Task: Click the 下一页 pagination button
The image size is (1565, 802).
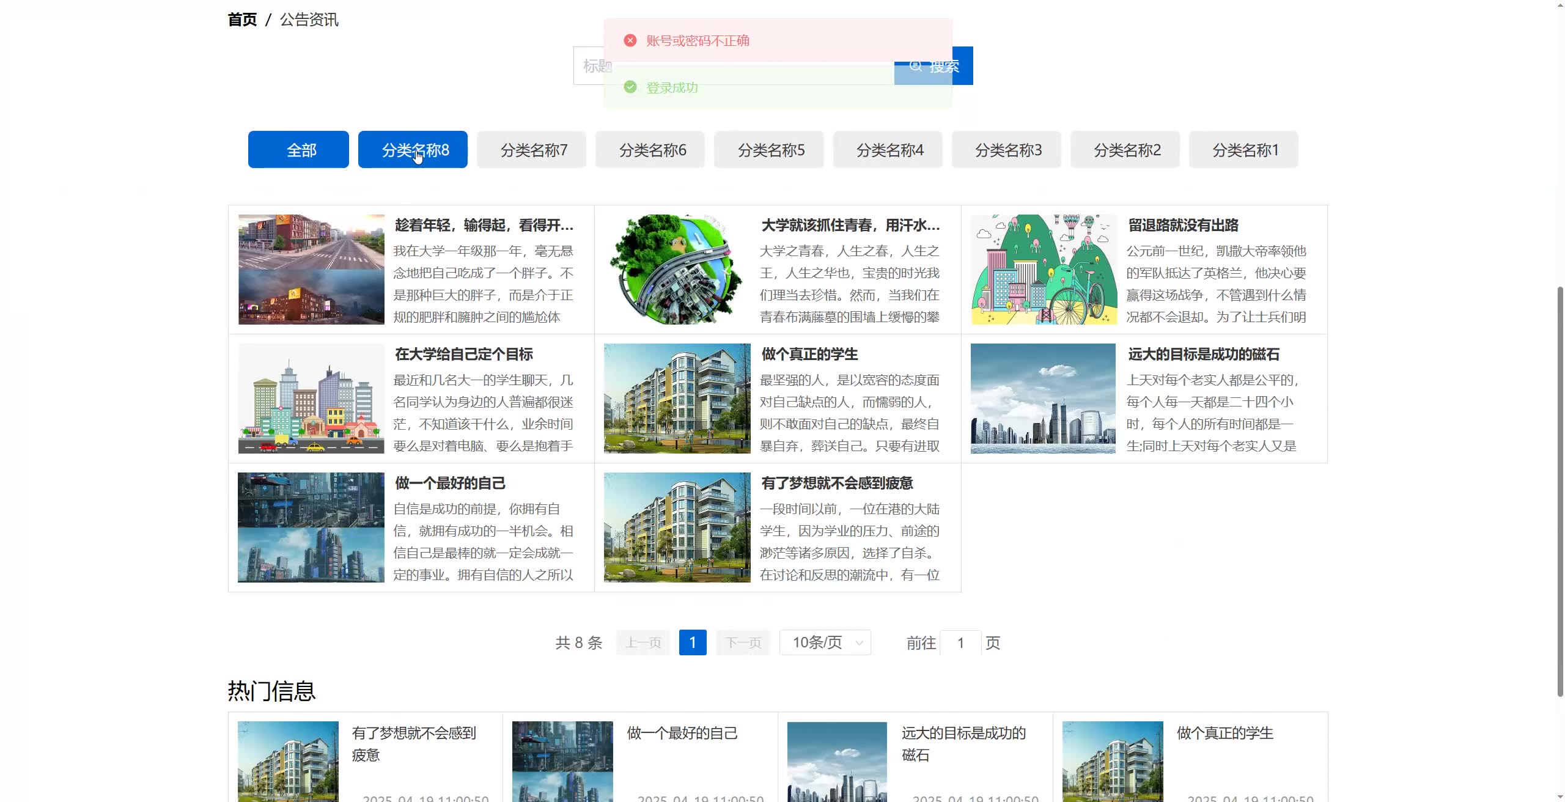Action: 743,642
